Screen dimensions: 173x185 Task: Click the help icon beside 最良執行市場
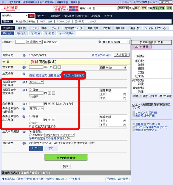pyautogui.click(x=100, y=42)
